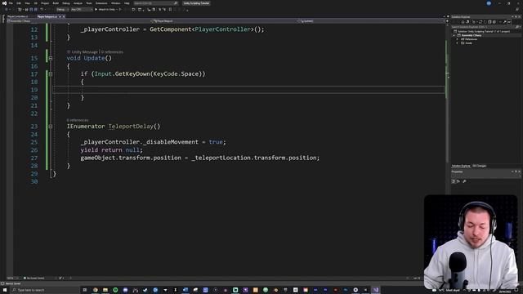This screenshot has height=294, width=523.
Task: Click the Solution Explorer Home icon
Action: point(463,22)
